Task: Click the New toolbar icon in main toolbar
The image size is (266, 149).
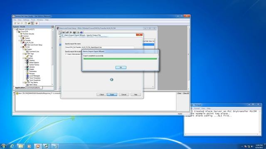Action: pyautogui.click(x=26, y=23)
